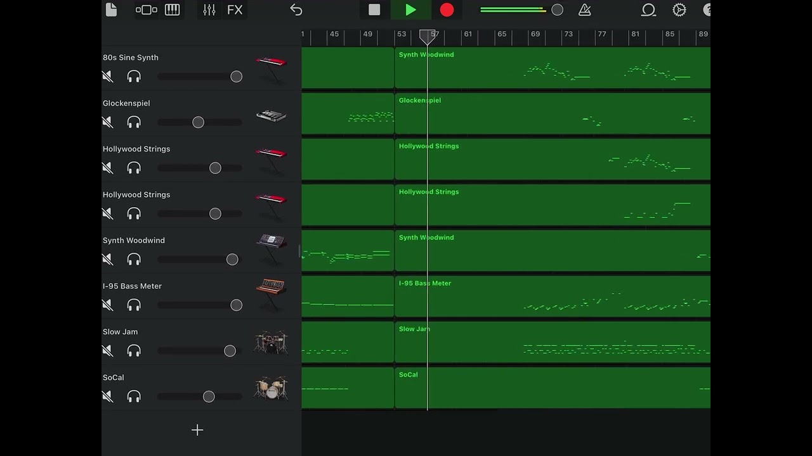Solo the Glockenspiel track
The height and width of the screenshot is (456, 812).
(134, 122)
